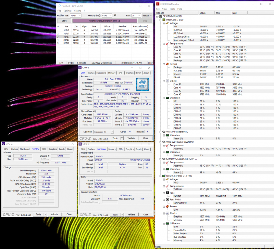Open the Graphs menu in LinX

78,11
